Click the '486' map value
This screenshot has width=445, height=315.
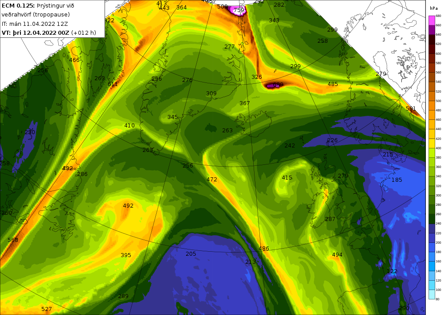click(264, 249)
